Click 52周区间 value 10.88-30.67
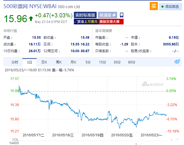This screenshot has height=145, width=184. [x=80, y=51]
